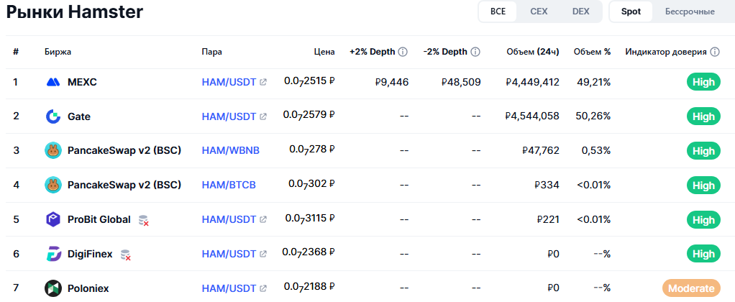Image resolution: width=735 pixels, height=302 pixels.
Task: Open the HAM/BTCB pair link
Action: [229, 185]
